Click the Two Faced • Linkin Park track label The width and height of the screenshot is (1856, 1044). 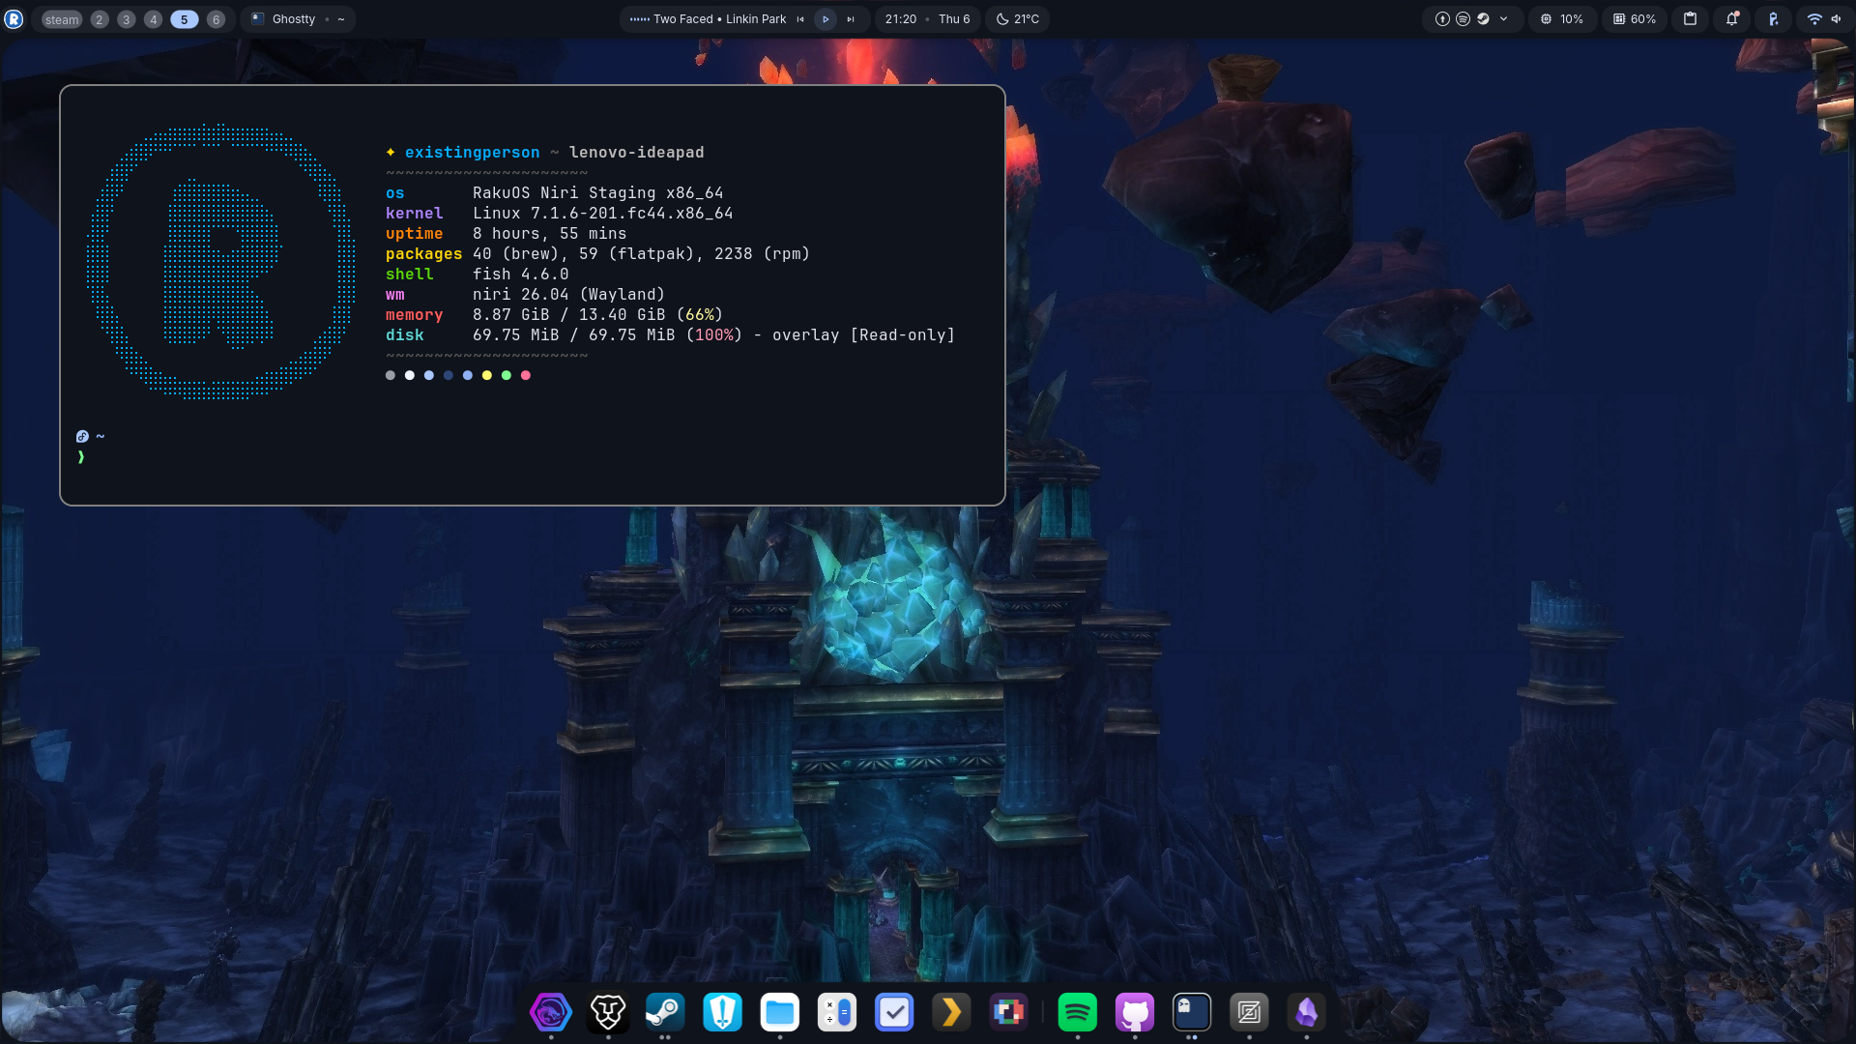719,19
